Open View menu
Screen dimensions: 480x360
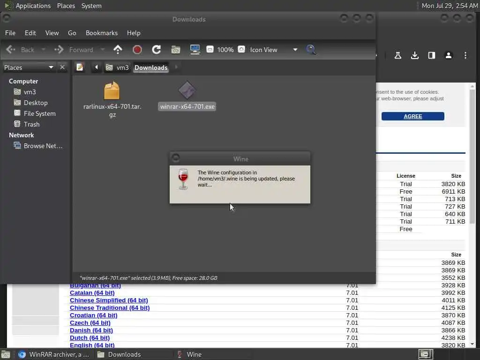(52, 33)
